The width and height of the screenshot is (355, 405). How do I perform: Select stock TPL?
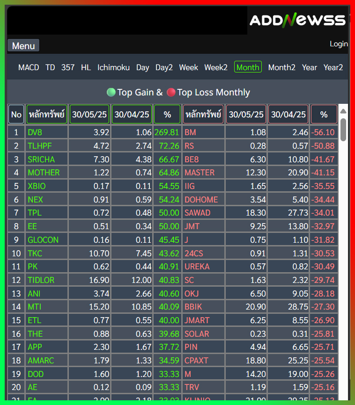(x=34, y=213)
